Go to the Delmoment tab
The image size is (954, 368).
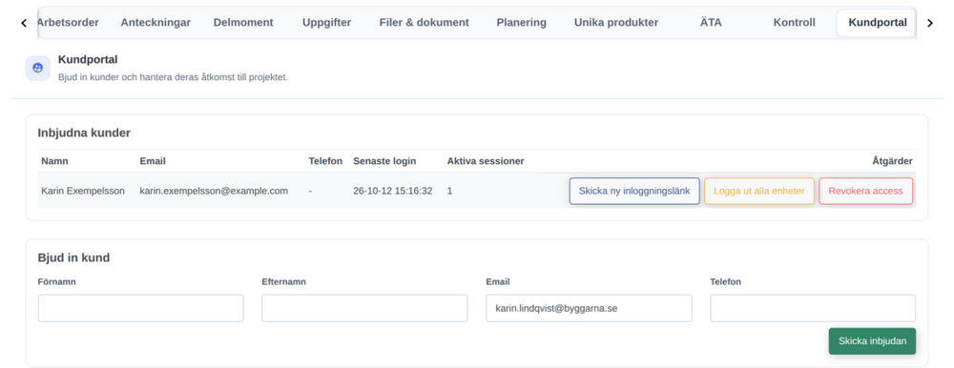[x=243, y=23]
